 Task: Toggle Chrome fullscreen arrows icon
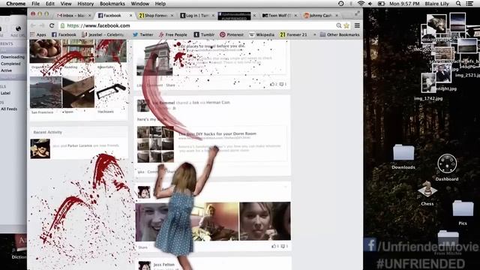click(357, 13)
